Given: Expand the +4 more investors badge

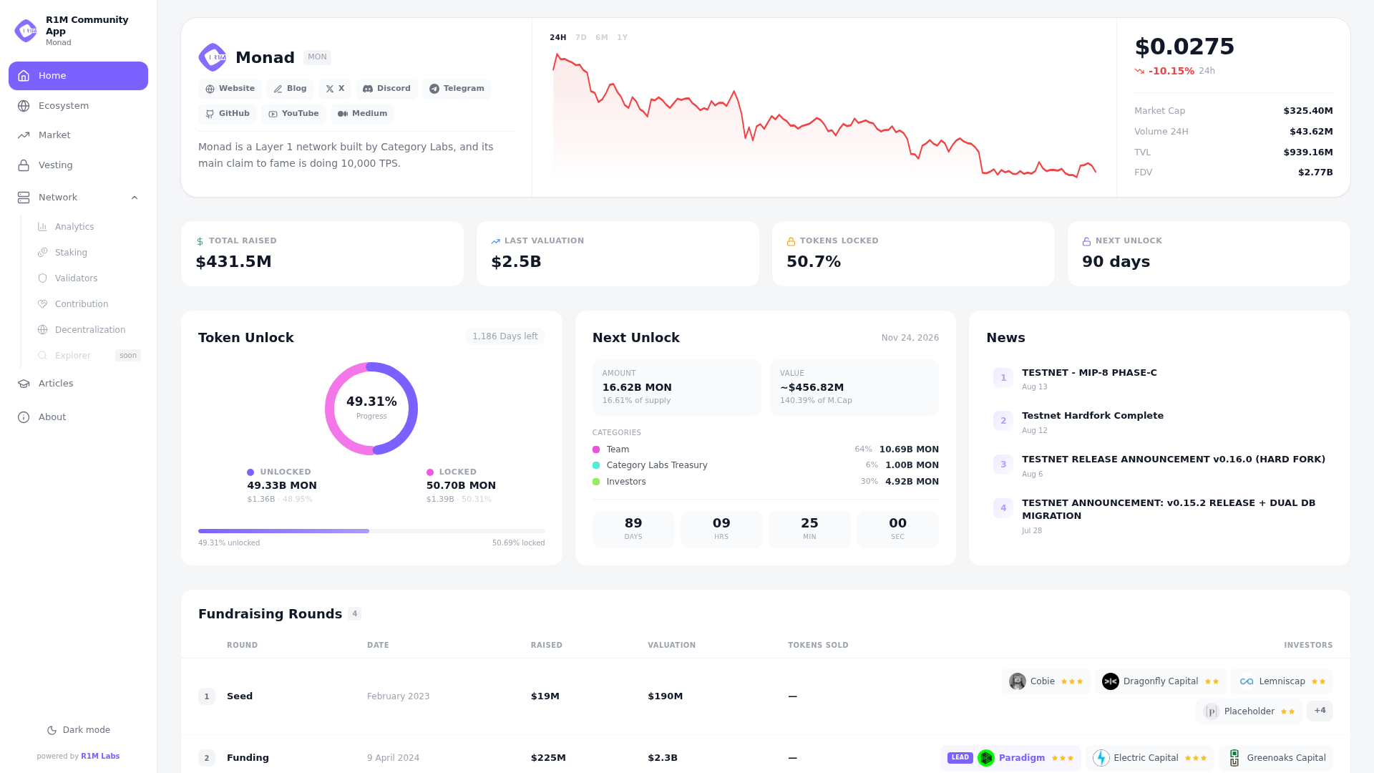Looking at the screenshot, I should [1320, 711].
